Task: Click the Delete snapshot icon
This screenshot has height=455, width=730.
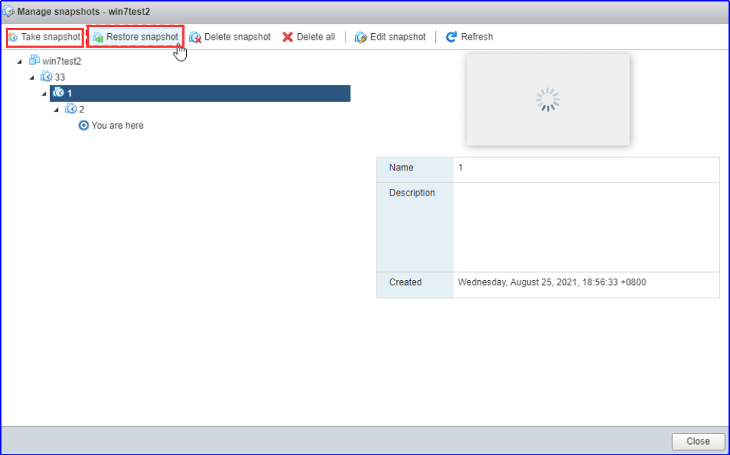Action: 195,37
